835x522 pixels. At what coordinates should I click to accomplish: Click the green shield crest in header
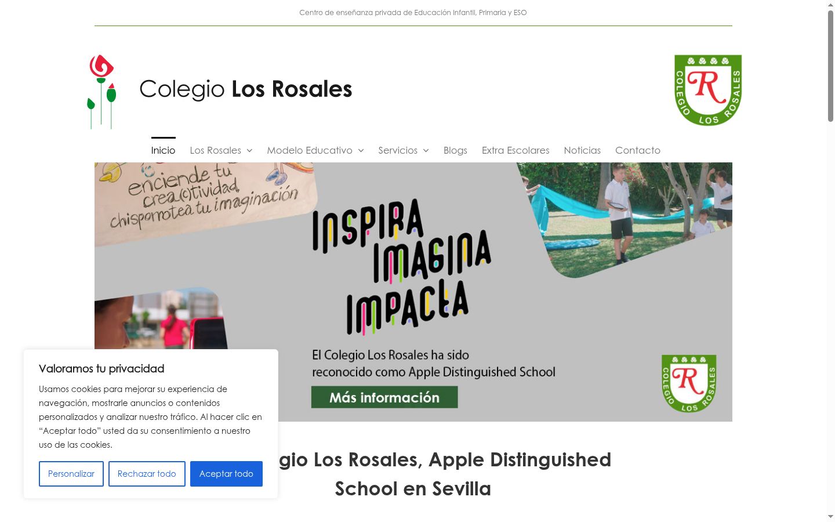point(708,90)
